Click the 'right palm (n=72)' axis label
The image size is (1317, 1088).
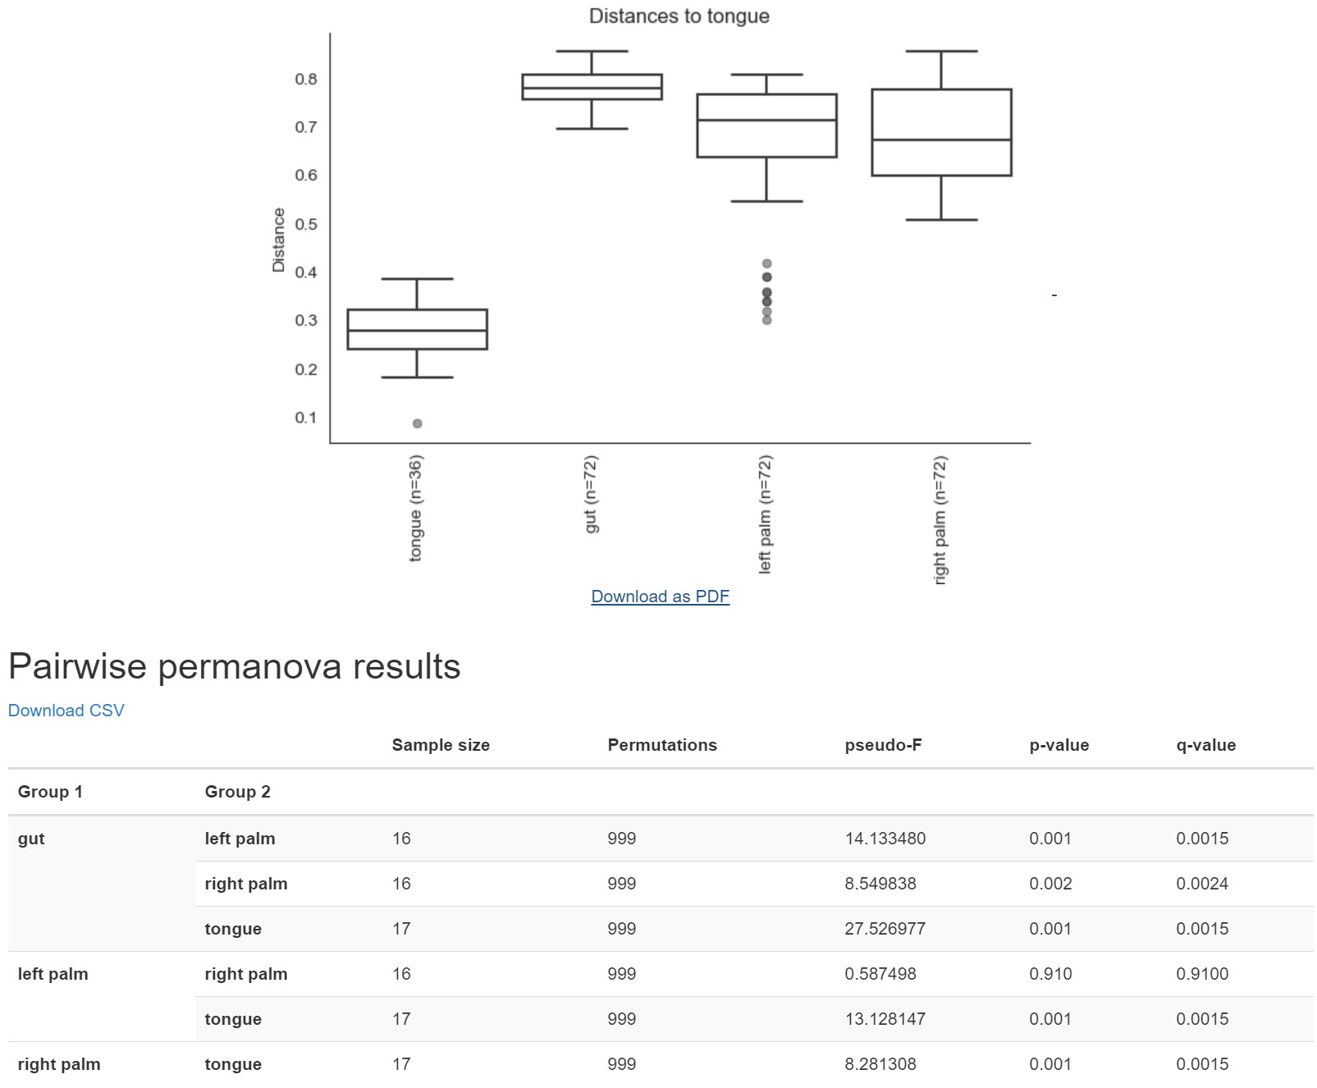tap(940, 520)
